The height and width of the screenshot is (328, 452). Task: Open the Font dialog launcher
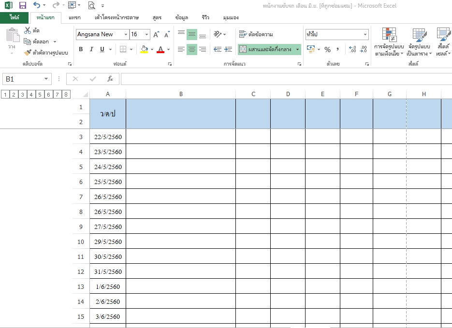click(x=170, y=64)
